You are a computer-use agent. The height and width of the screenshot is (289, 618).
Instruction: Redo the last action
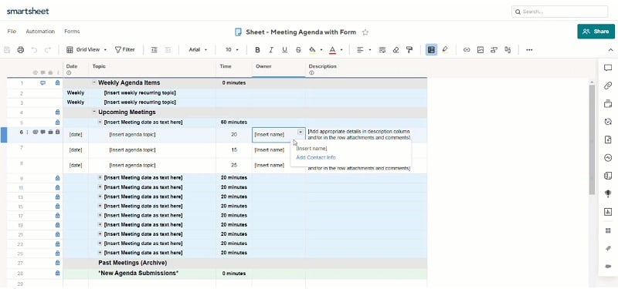(x=48, y=50)
